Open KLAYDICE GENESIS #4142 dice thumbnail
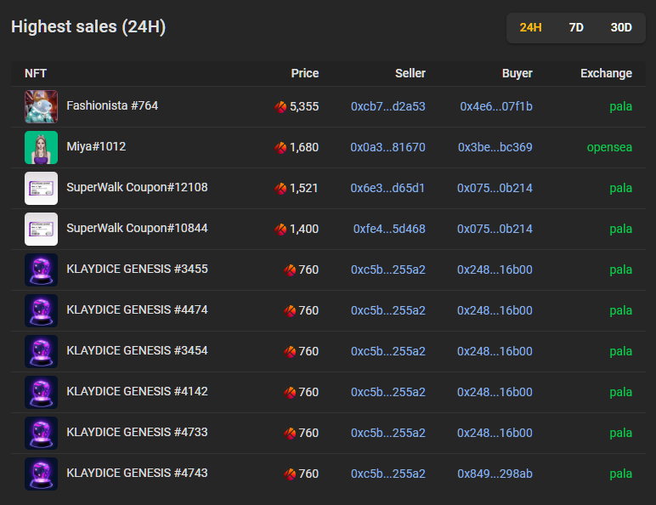 pos(41,393)
